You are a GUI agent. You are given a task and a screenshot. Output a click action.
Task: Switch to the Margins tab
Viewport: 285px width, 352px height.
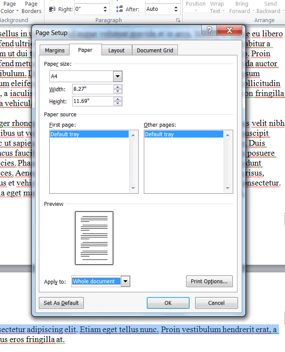[54, 50]
